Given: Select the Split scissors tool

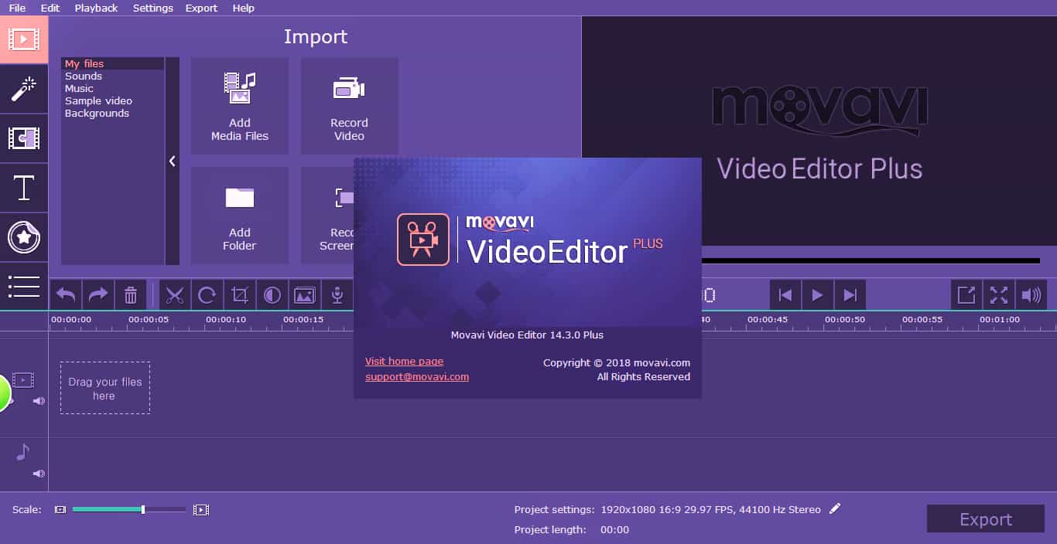Looking at the screenshot, I should (x=175, y=295).
